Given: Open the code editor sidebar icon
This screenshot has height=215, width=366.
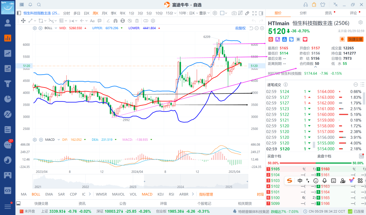Looking at the screenshot, I should pos(8,191).
